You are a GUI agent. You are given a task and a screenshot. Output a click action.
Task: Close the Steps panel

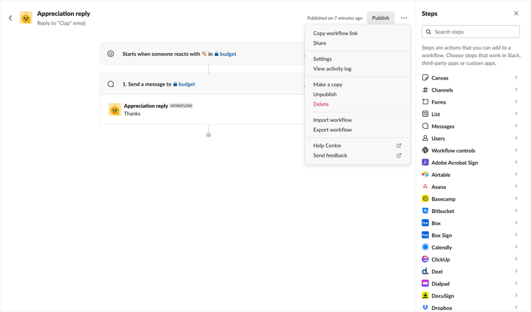(516, 13)
